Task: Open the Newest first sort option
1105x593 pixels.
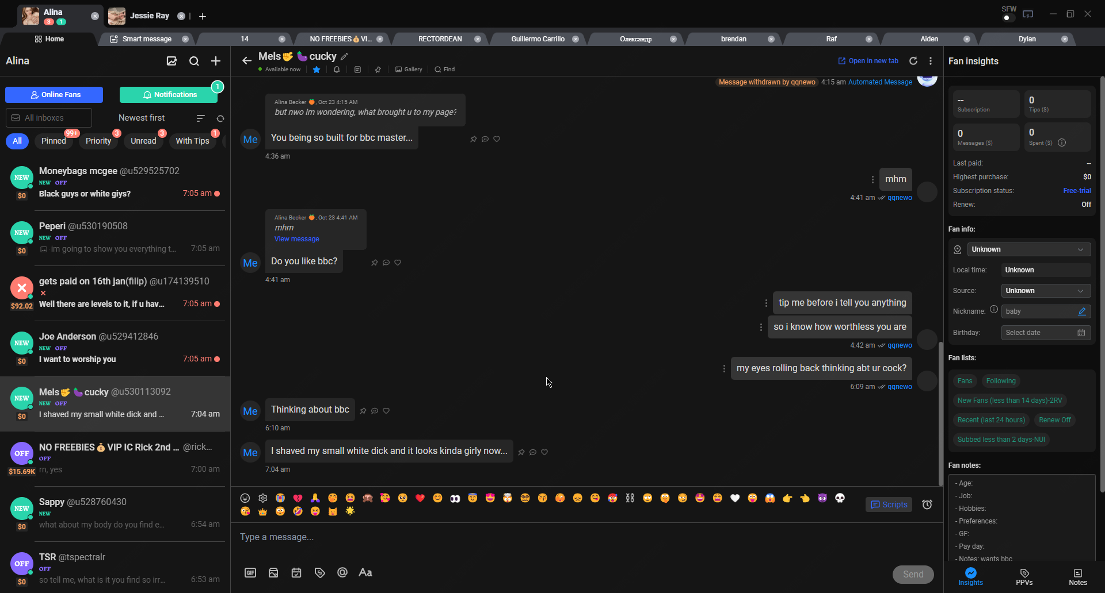Action: 142,118
